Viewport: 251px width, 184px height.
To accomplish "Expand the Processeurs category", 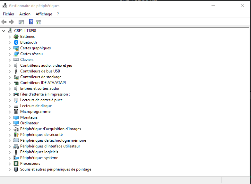I will click(10, 164).
